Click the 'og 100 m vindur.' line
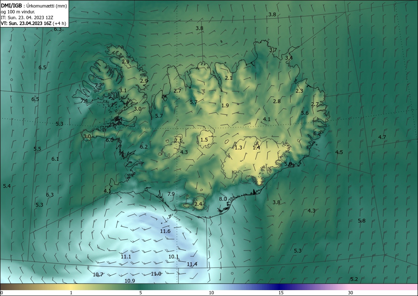This screenshot has width=418, height=296. [18, 12]
